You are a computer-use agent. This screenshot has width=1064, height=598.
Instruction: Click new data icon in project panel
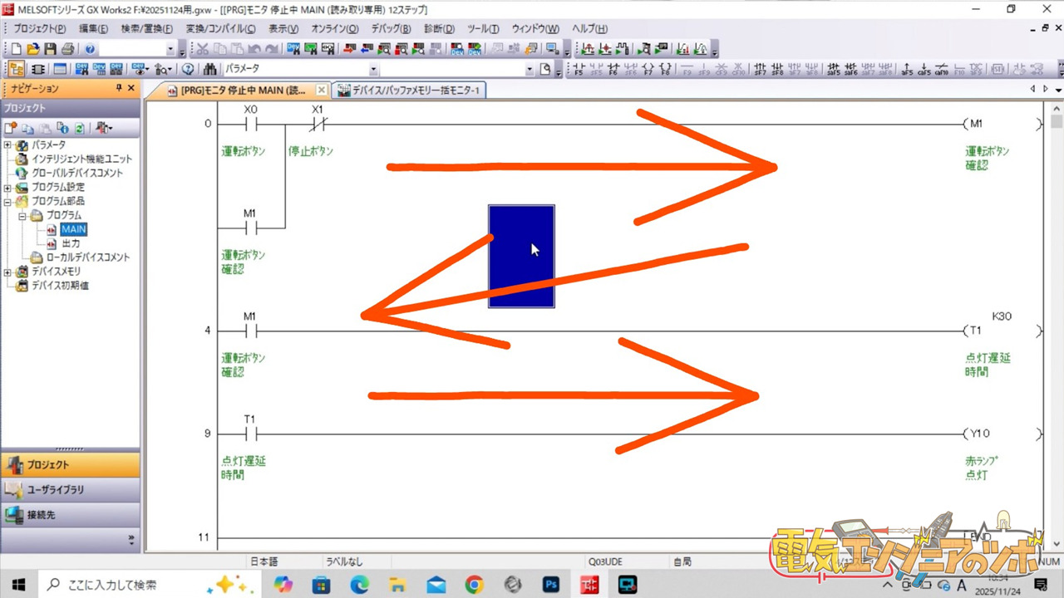(11, 128)
